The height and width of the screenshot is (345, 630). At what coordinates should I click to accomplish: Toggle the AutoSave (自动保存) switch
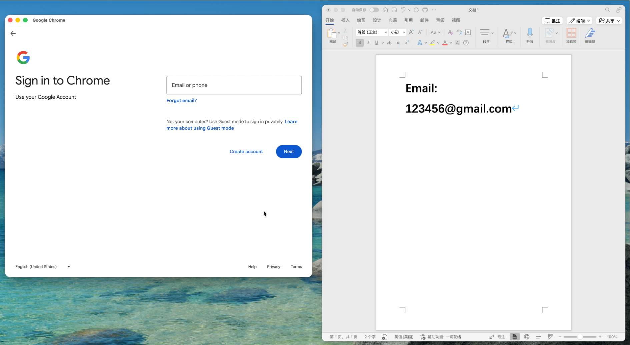374,10
